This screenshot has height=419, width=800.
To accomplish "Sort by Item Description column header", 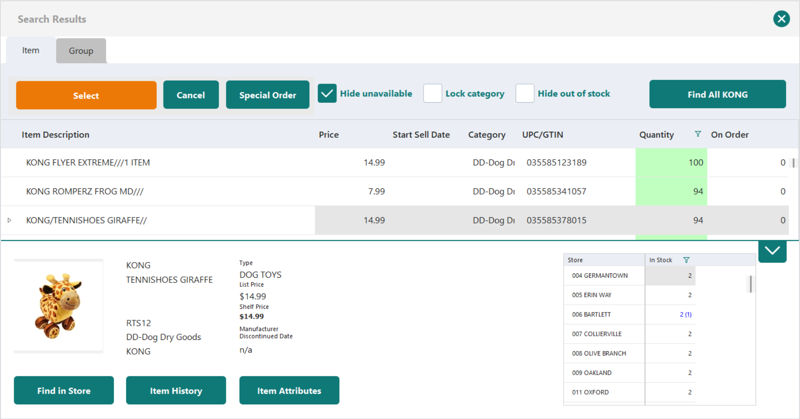I will [56, 135].
